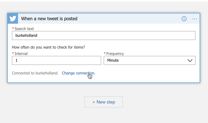
Task: Click the red asterisk beside Interval
Action: (13, 53)
